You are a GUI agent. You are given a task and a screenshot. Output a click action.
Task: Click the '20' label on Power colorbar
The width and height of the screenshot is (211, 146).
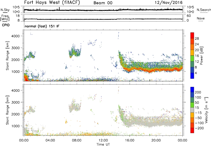[x=197, y=50]
